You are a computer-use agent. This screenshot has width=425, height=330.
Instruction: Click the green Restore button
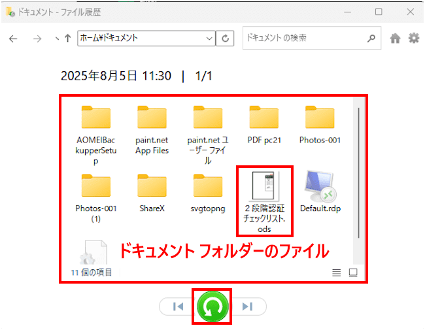212,306
